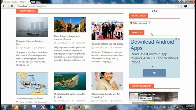The width and height of the screenshot is (196, 110).
Task: Click the 'Download Android Apps' ad headline
Action: (152, 45)
